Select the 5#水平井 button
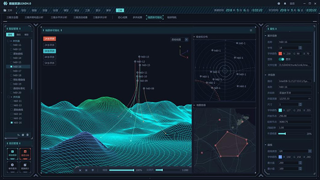 49,63
